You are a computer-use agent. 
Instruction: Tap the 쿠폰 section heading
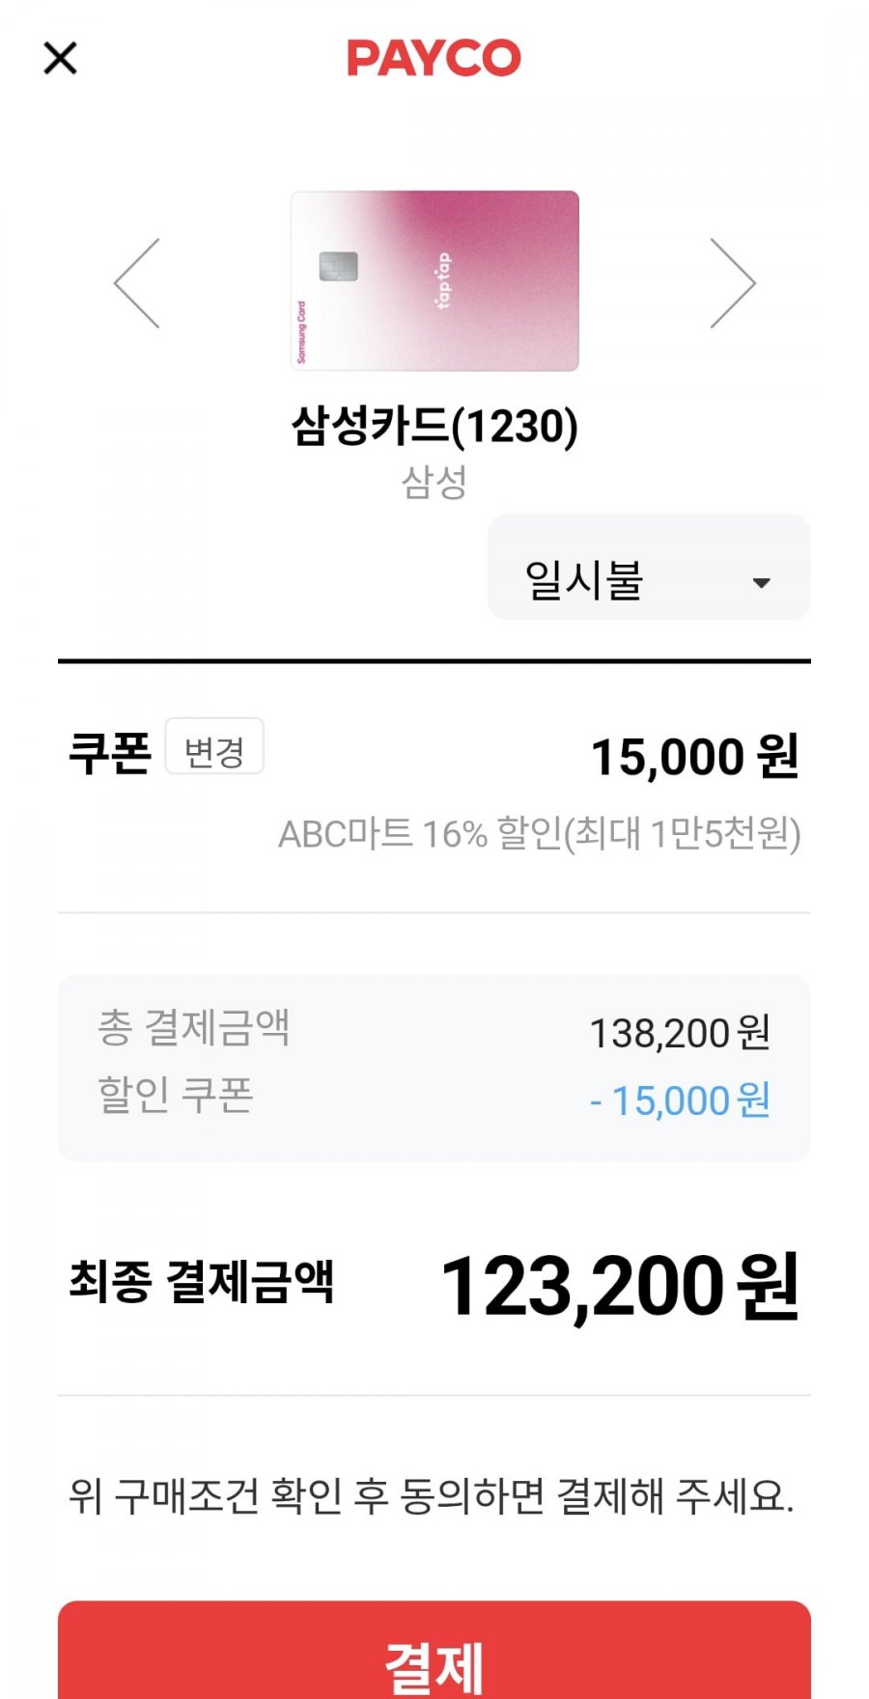[x=110, y=752]
